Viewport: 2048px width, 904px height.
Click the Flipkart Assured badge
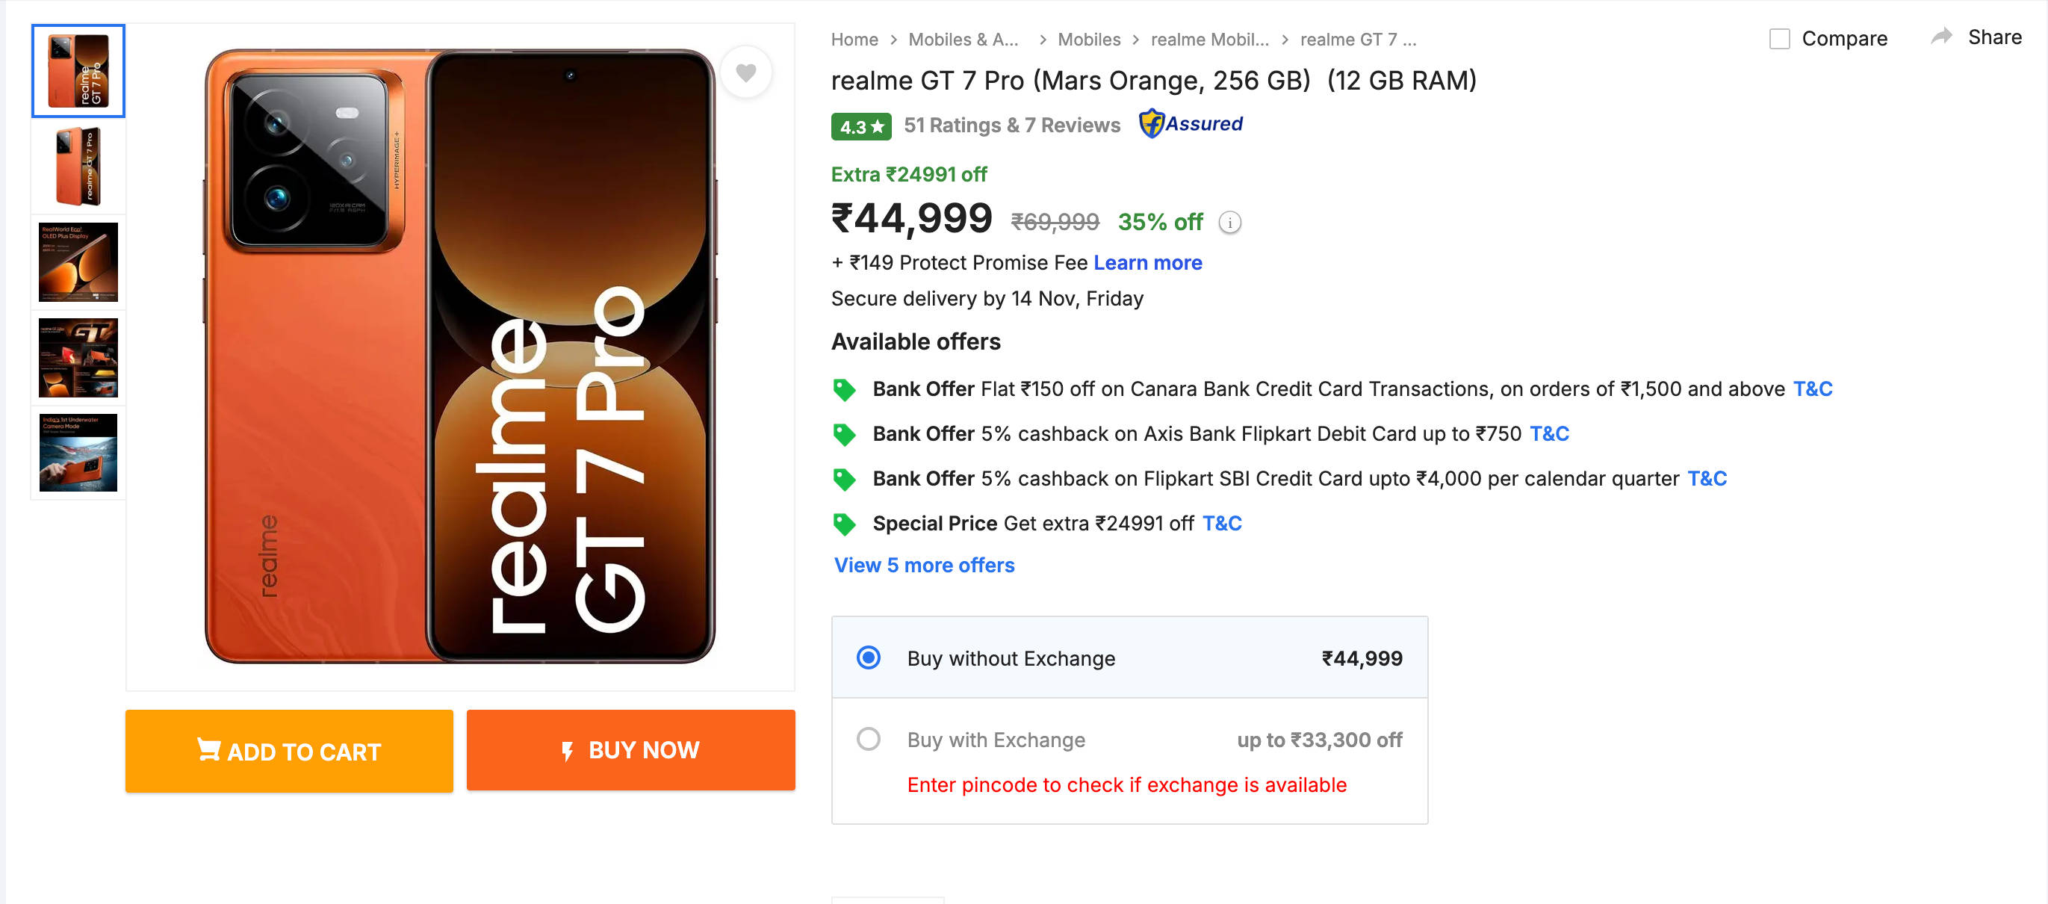coord(1190,124)
